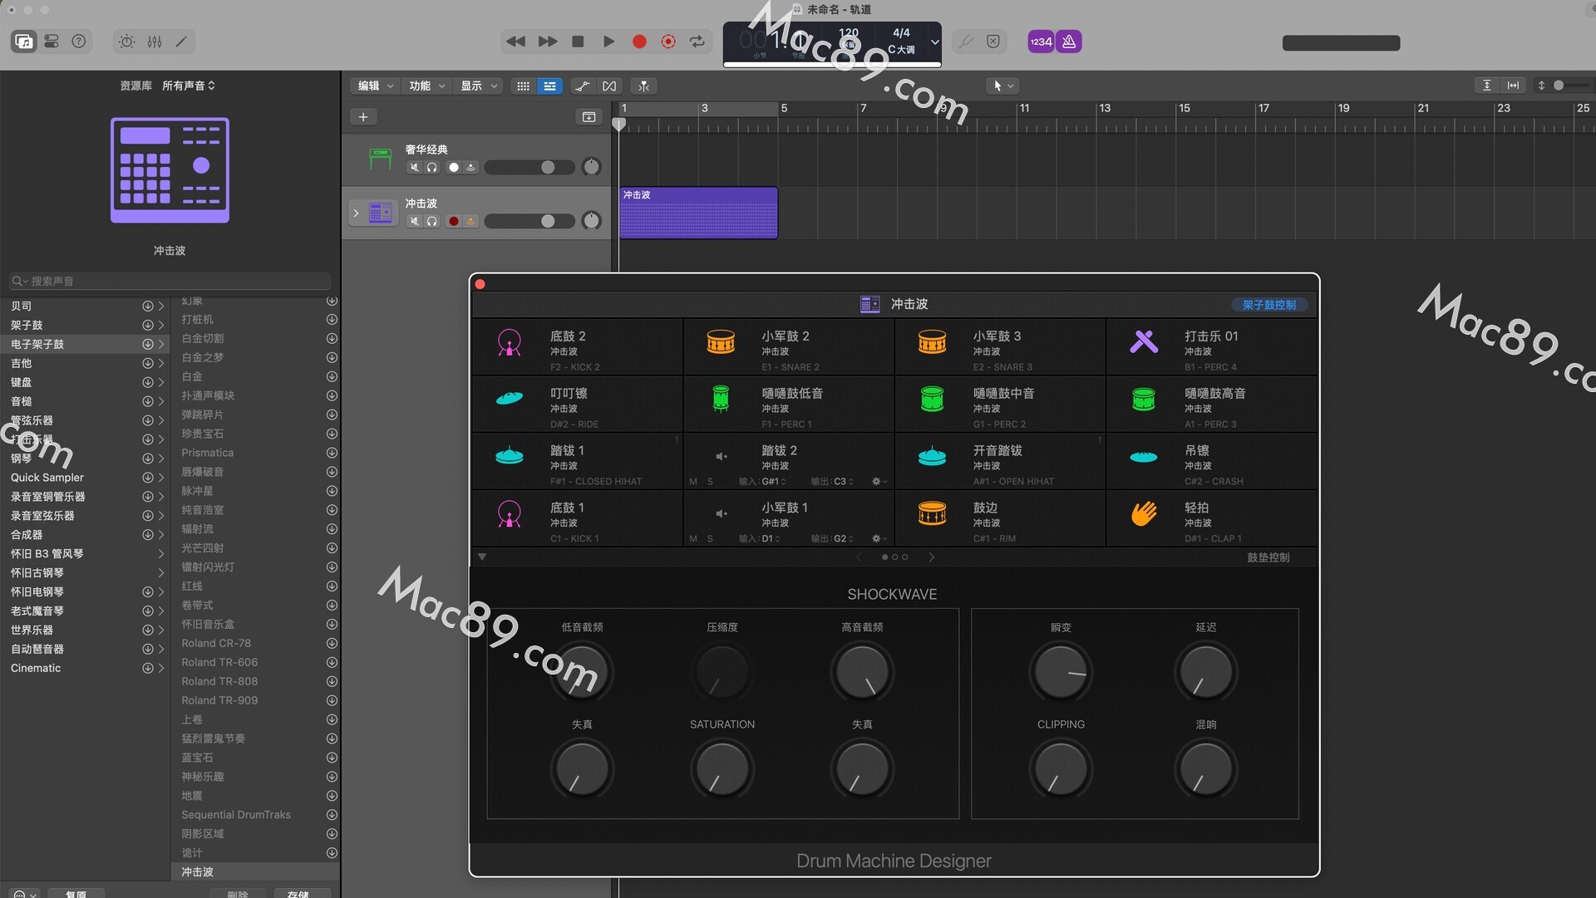
Task: Click the 架子鼓控制 button
Action: click(x=1268, y=305)
